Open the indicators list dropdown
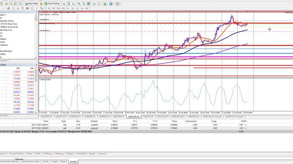The height and width of the screenshot is (164, 293). pos(105,4)
